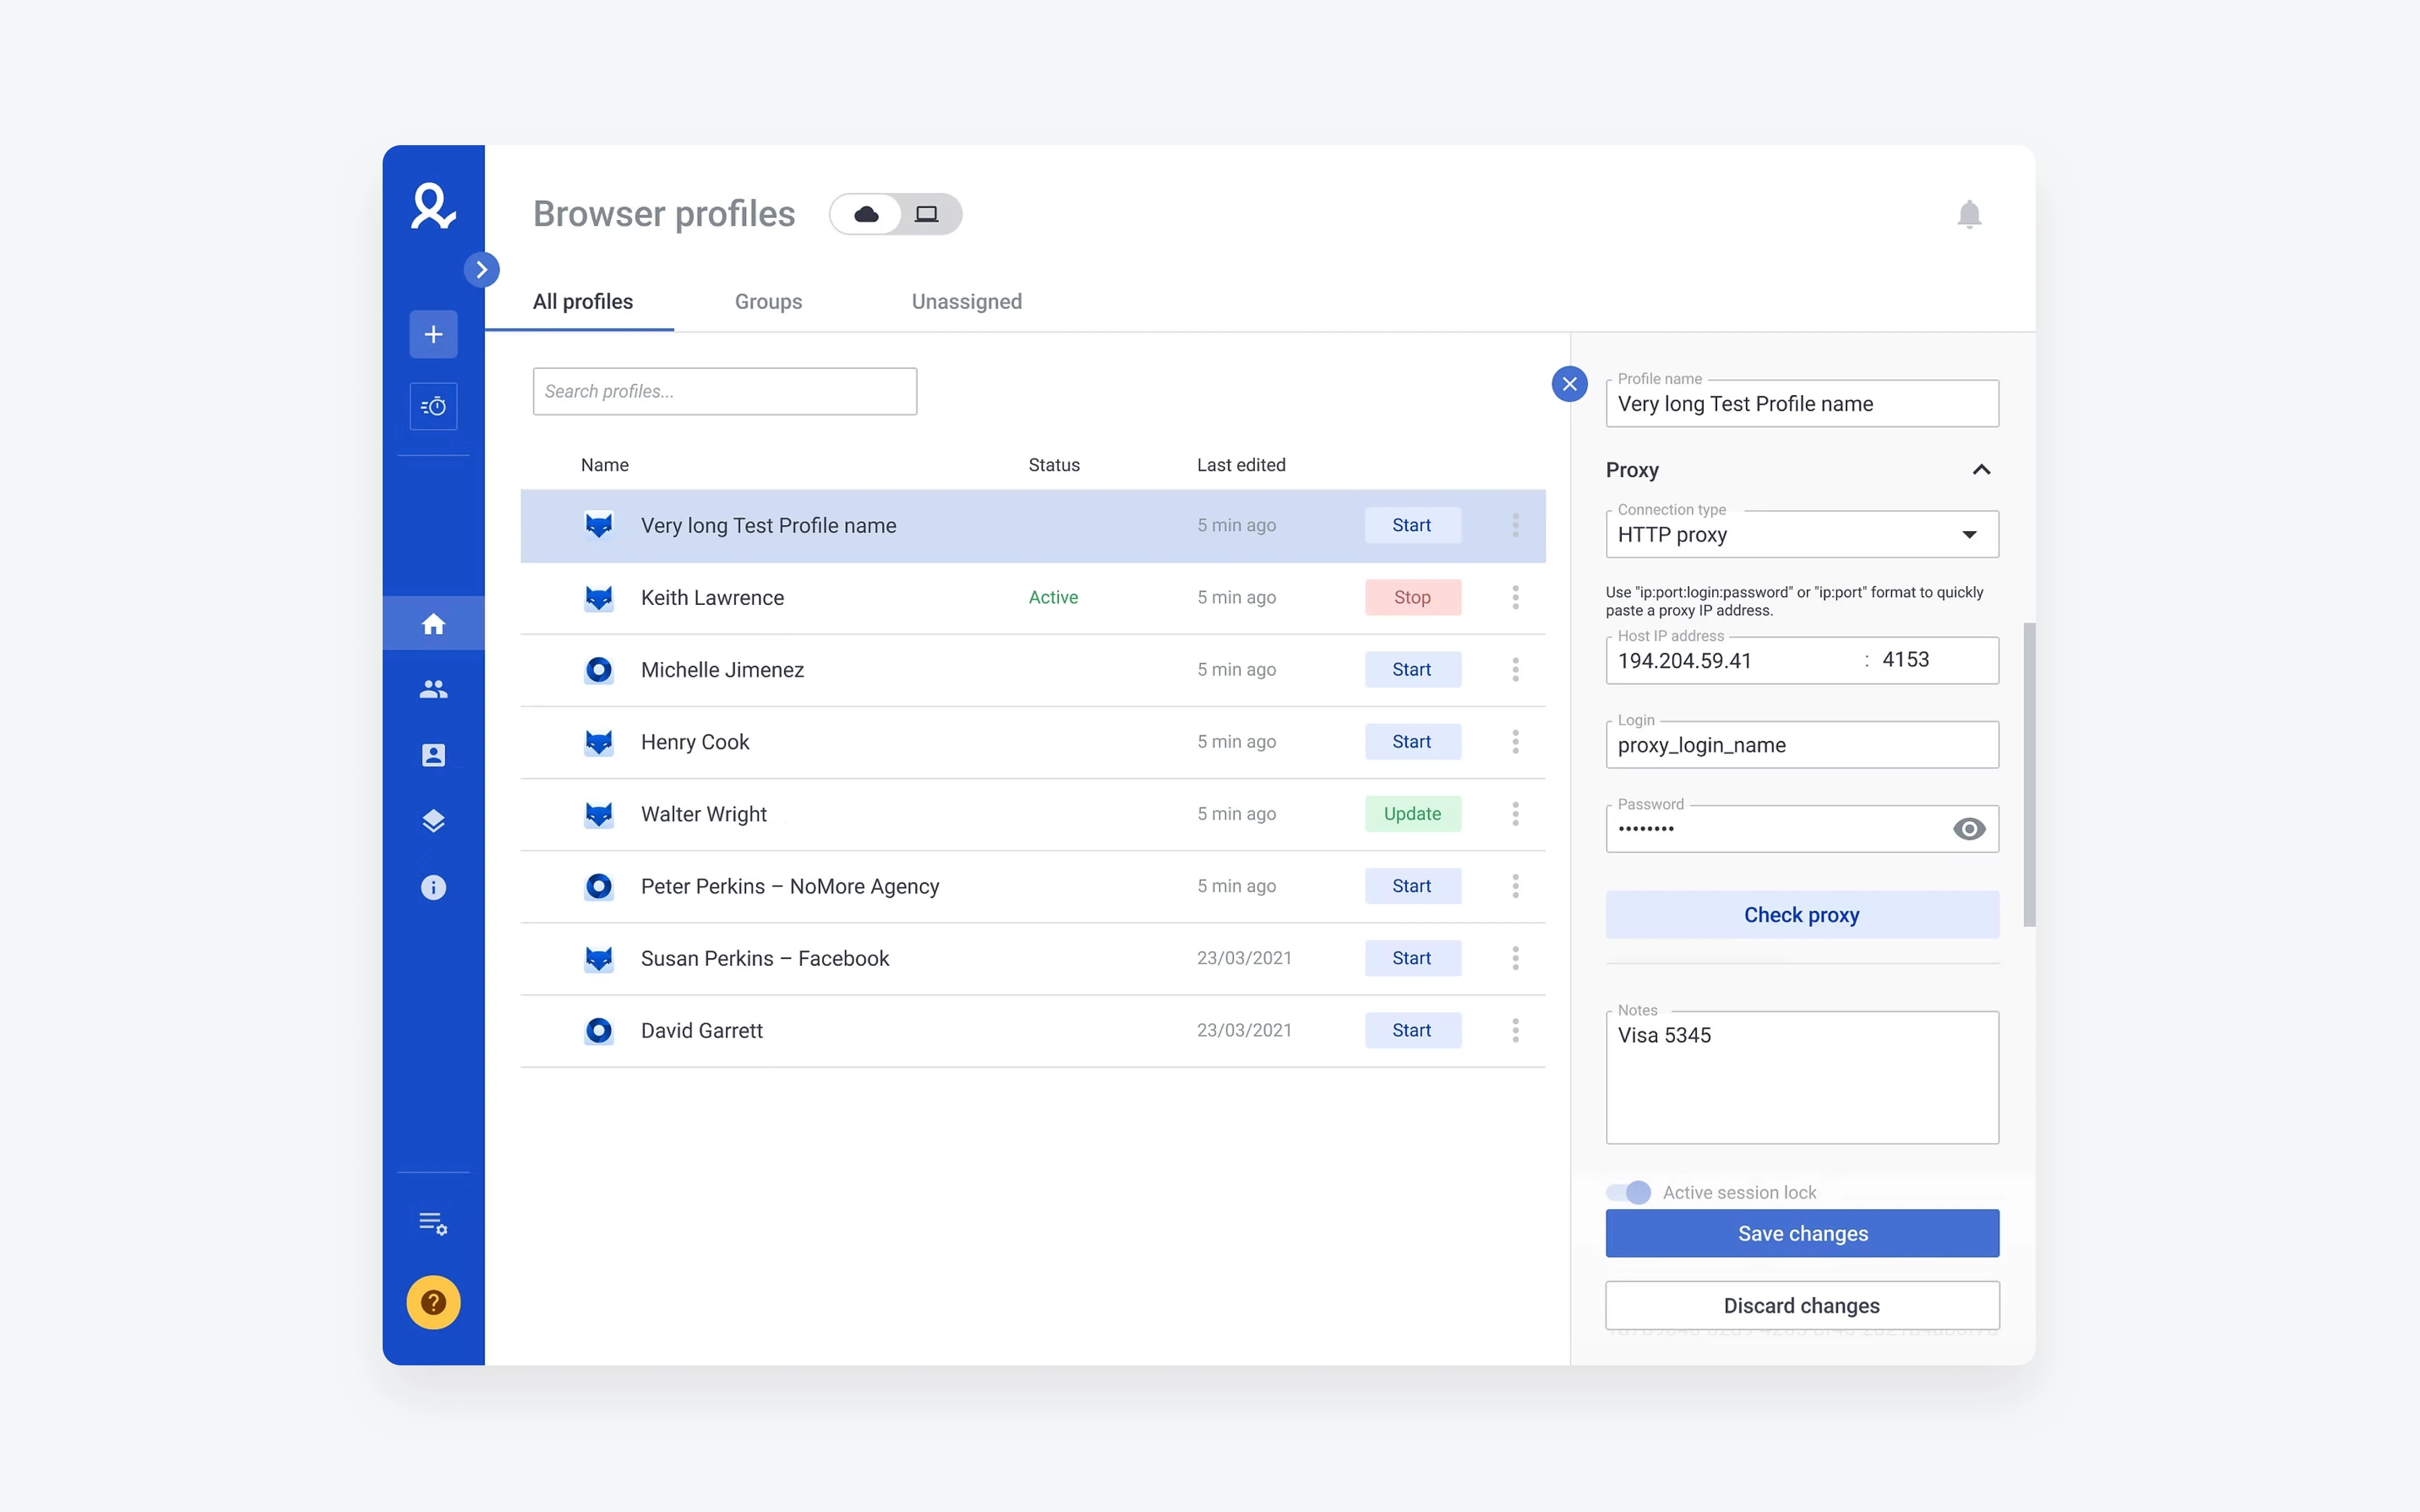The height and width of the screenshot is (1512, 2420).
Task: Go to the Home icon in the sidebar
Action: point(433,624)
